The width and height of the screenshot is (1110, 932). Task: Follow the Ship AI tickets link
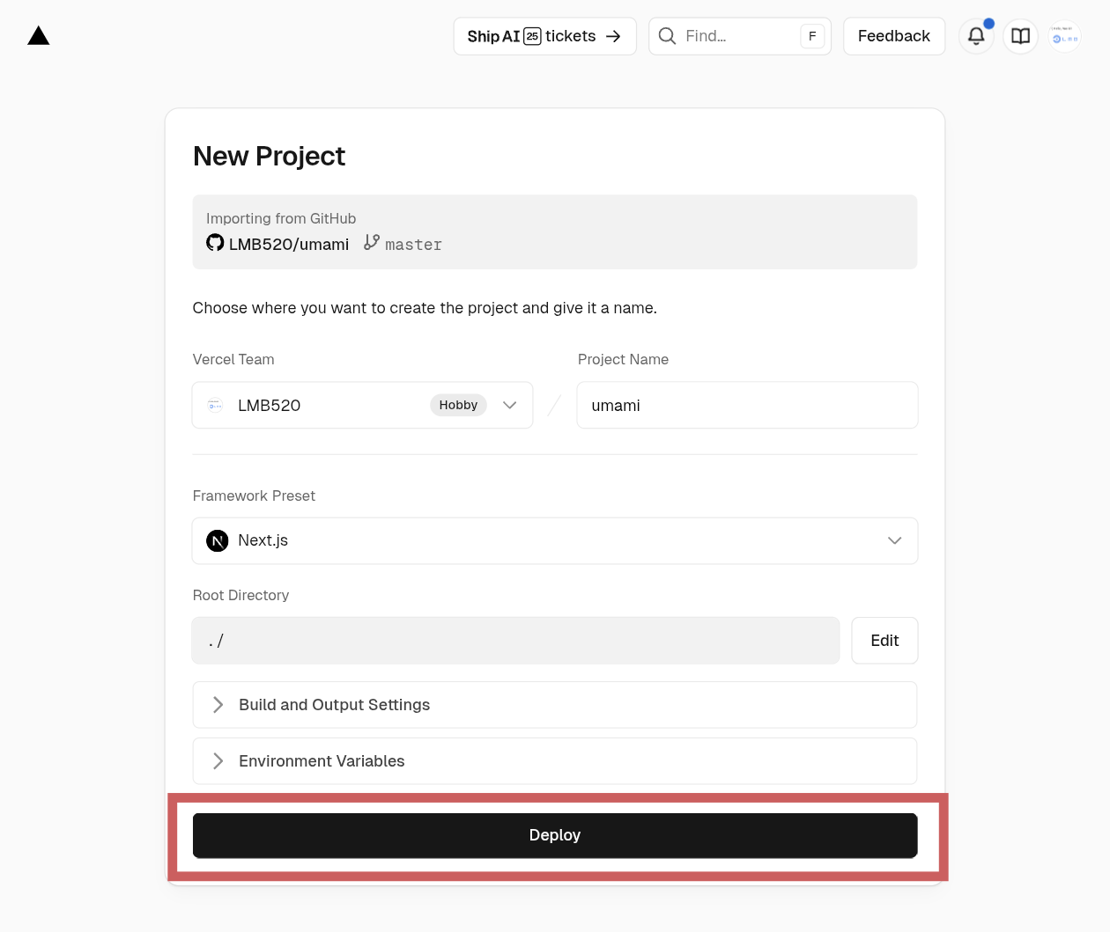(x=544, y=36)
